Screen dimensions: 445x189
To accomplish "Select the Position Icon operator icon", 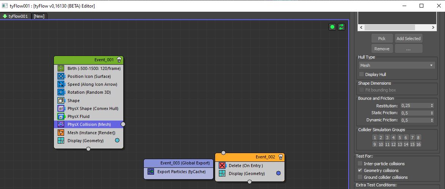I will tap(61, 76).
